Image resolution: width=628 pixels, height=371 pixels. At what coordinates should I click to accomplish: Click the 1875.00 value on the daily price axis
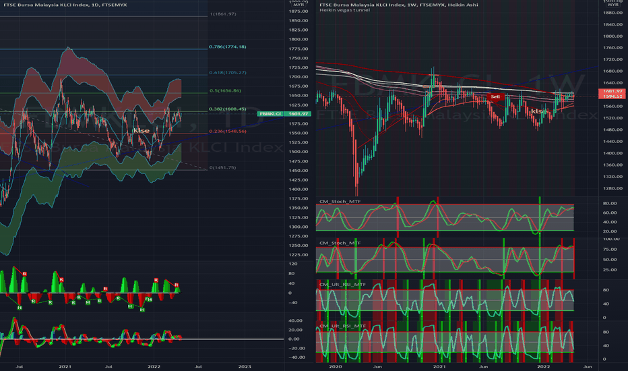pos(299,11)
